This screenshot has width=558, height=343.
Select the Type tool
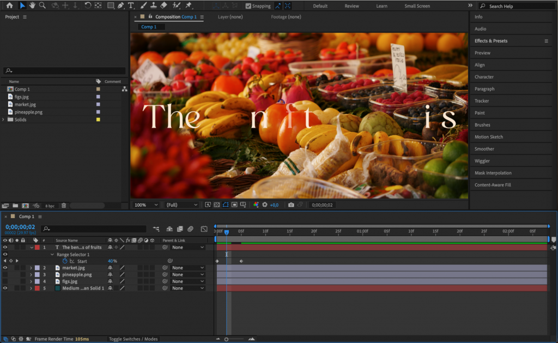(x=131, y=5)
